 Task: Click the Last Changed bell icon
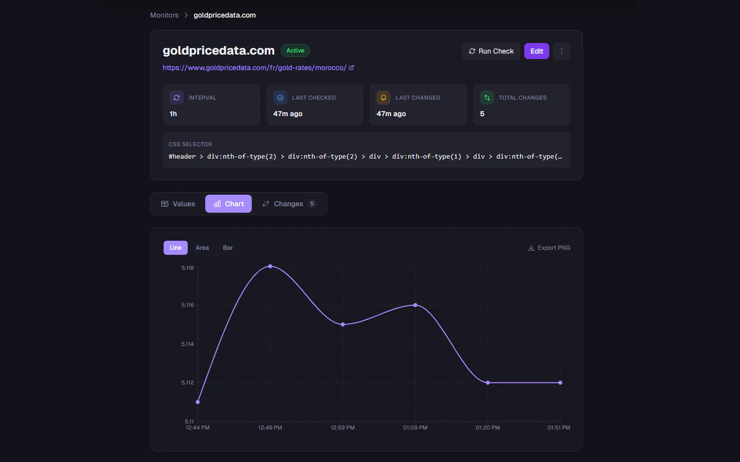pos(383,98)
